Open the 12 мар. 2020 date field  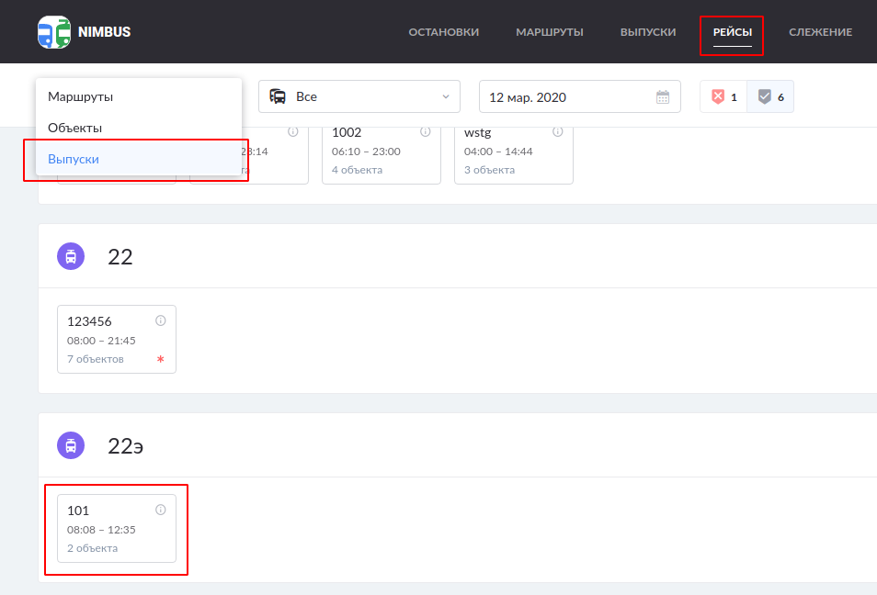(x=570, y=96)
